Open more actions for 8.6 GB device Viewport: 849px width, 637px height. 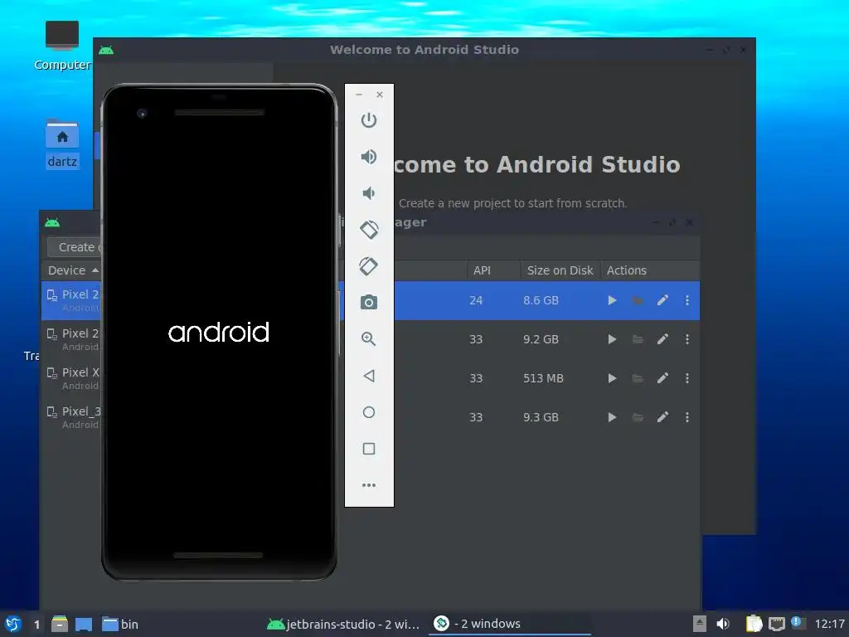click(687, 300)
